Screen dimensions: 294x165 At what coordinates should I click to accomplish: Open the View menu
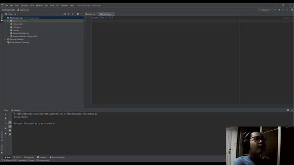pos(17,5)
